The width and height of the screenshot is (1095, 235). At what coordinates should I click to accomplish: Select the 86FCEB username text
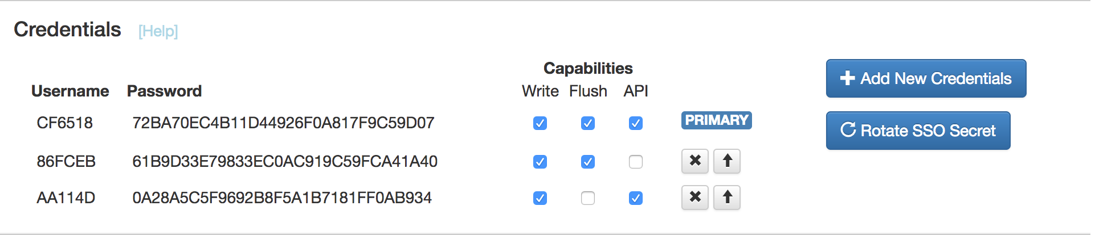click(x=66, y=162)
